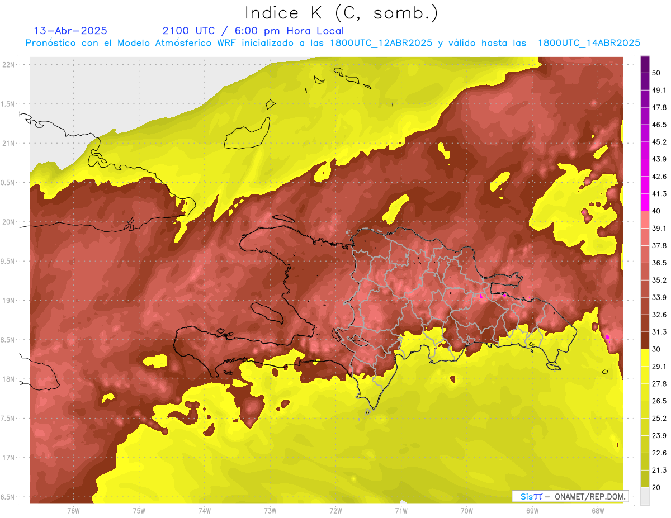671x518 pixels.
Task: Click the legend value '33.9'
Action: [659, 297]
